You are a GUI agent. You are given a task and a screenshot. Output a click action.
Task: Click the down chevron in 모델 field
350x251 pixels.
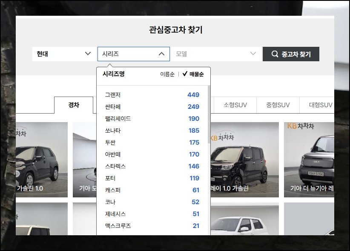point(253,54)
